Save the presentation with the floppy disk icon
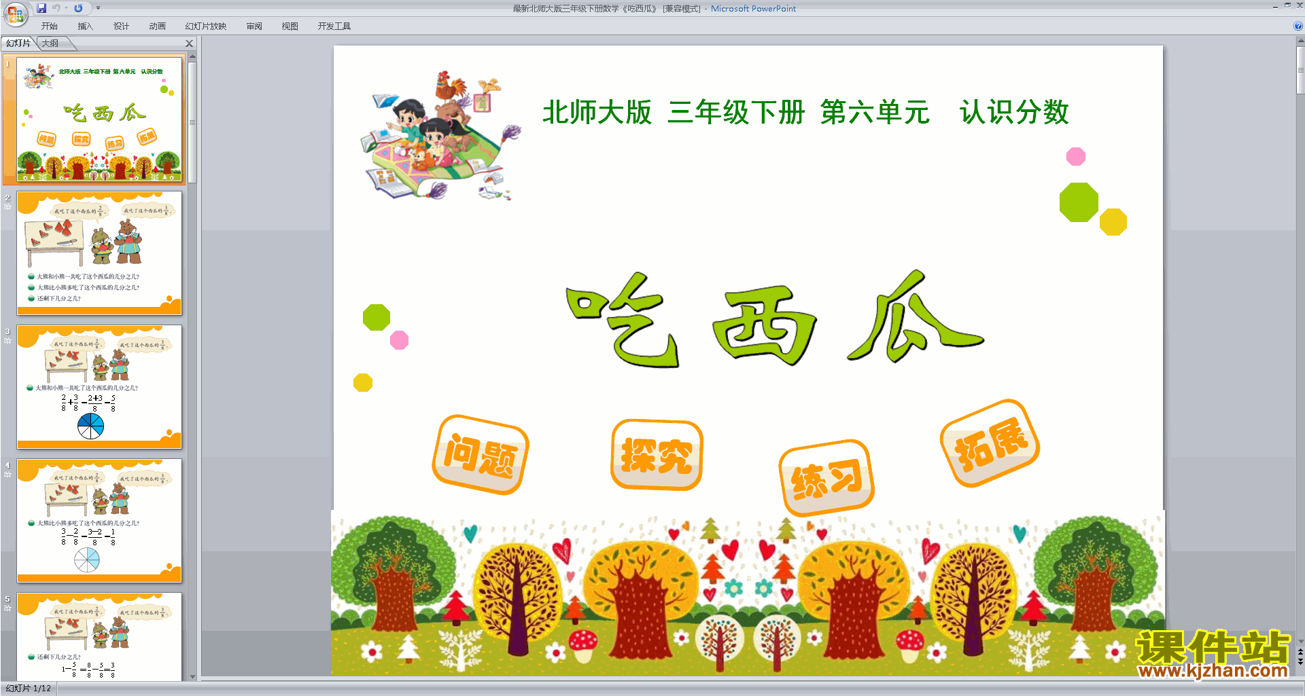 tap(41, 8)
